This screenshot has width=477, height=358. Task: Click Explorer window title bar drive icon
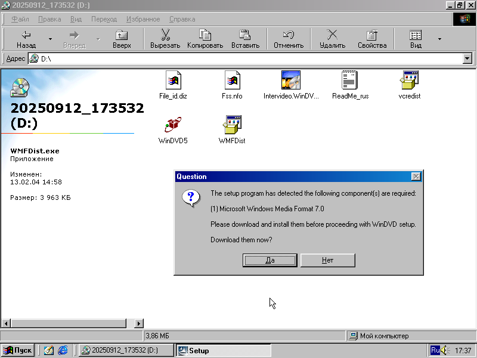pyautogui.click(x=6, y=5)
